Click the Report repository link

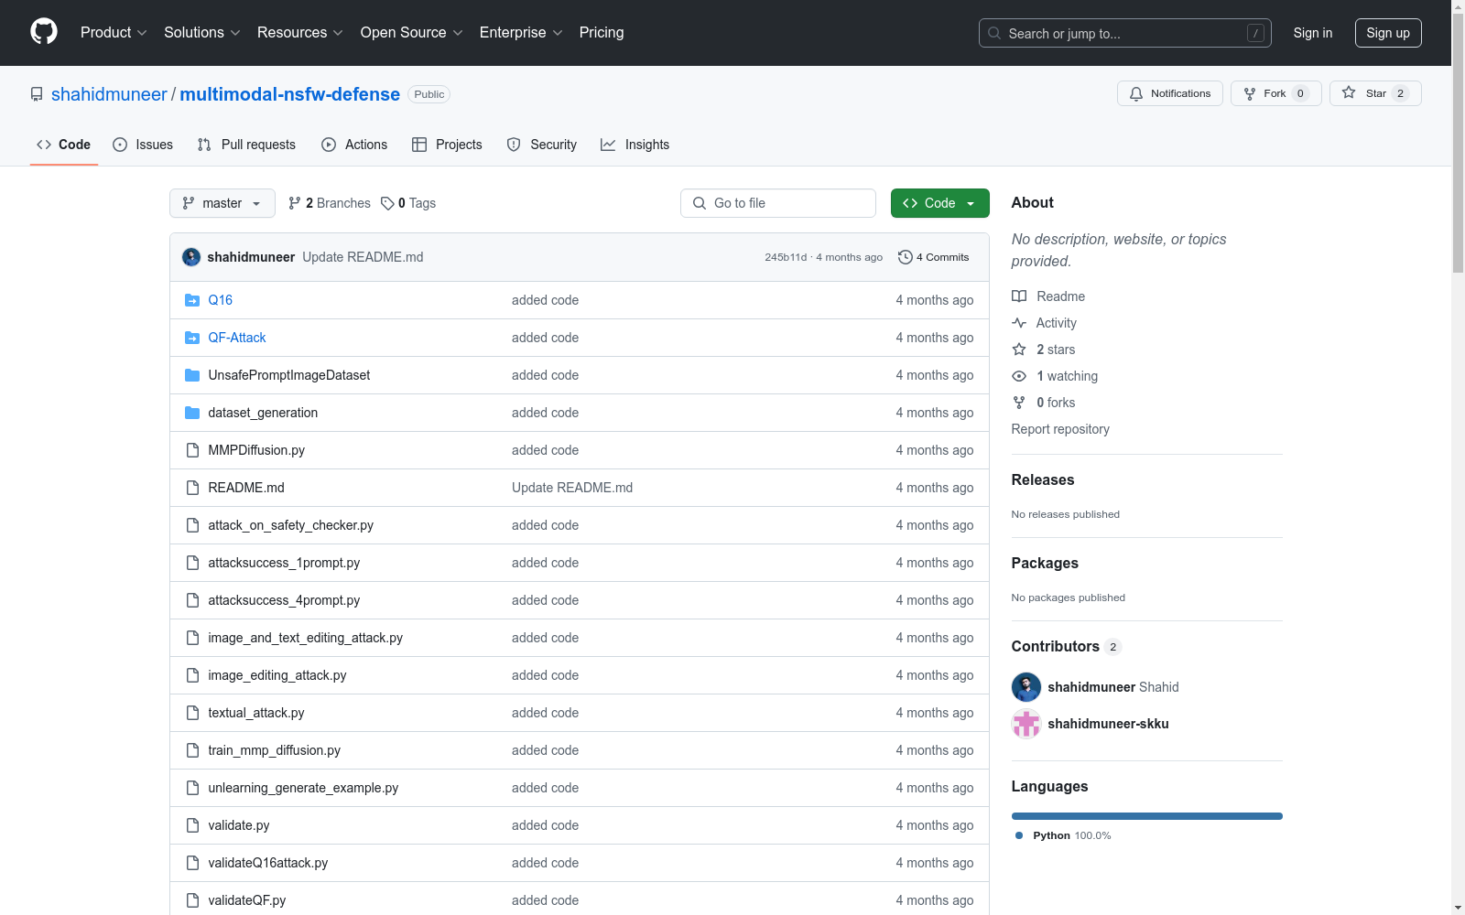click(x=1060, y=429)
